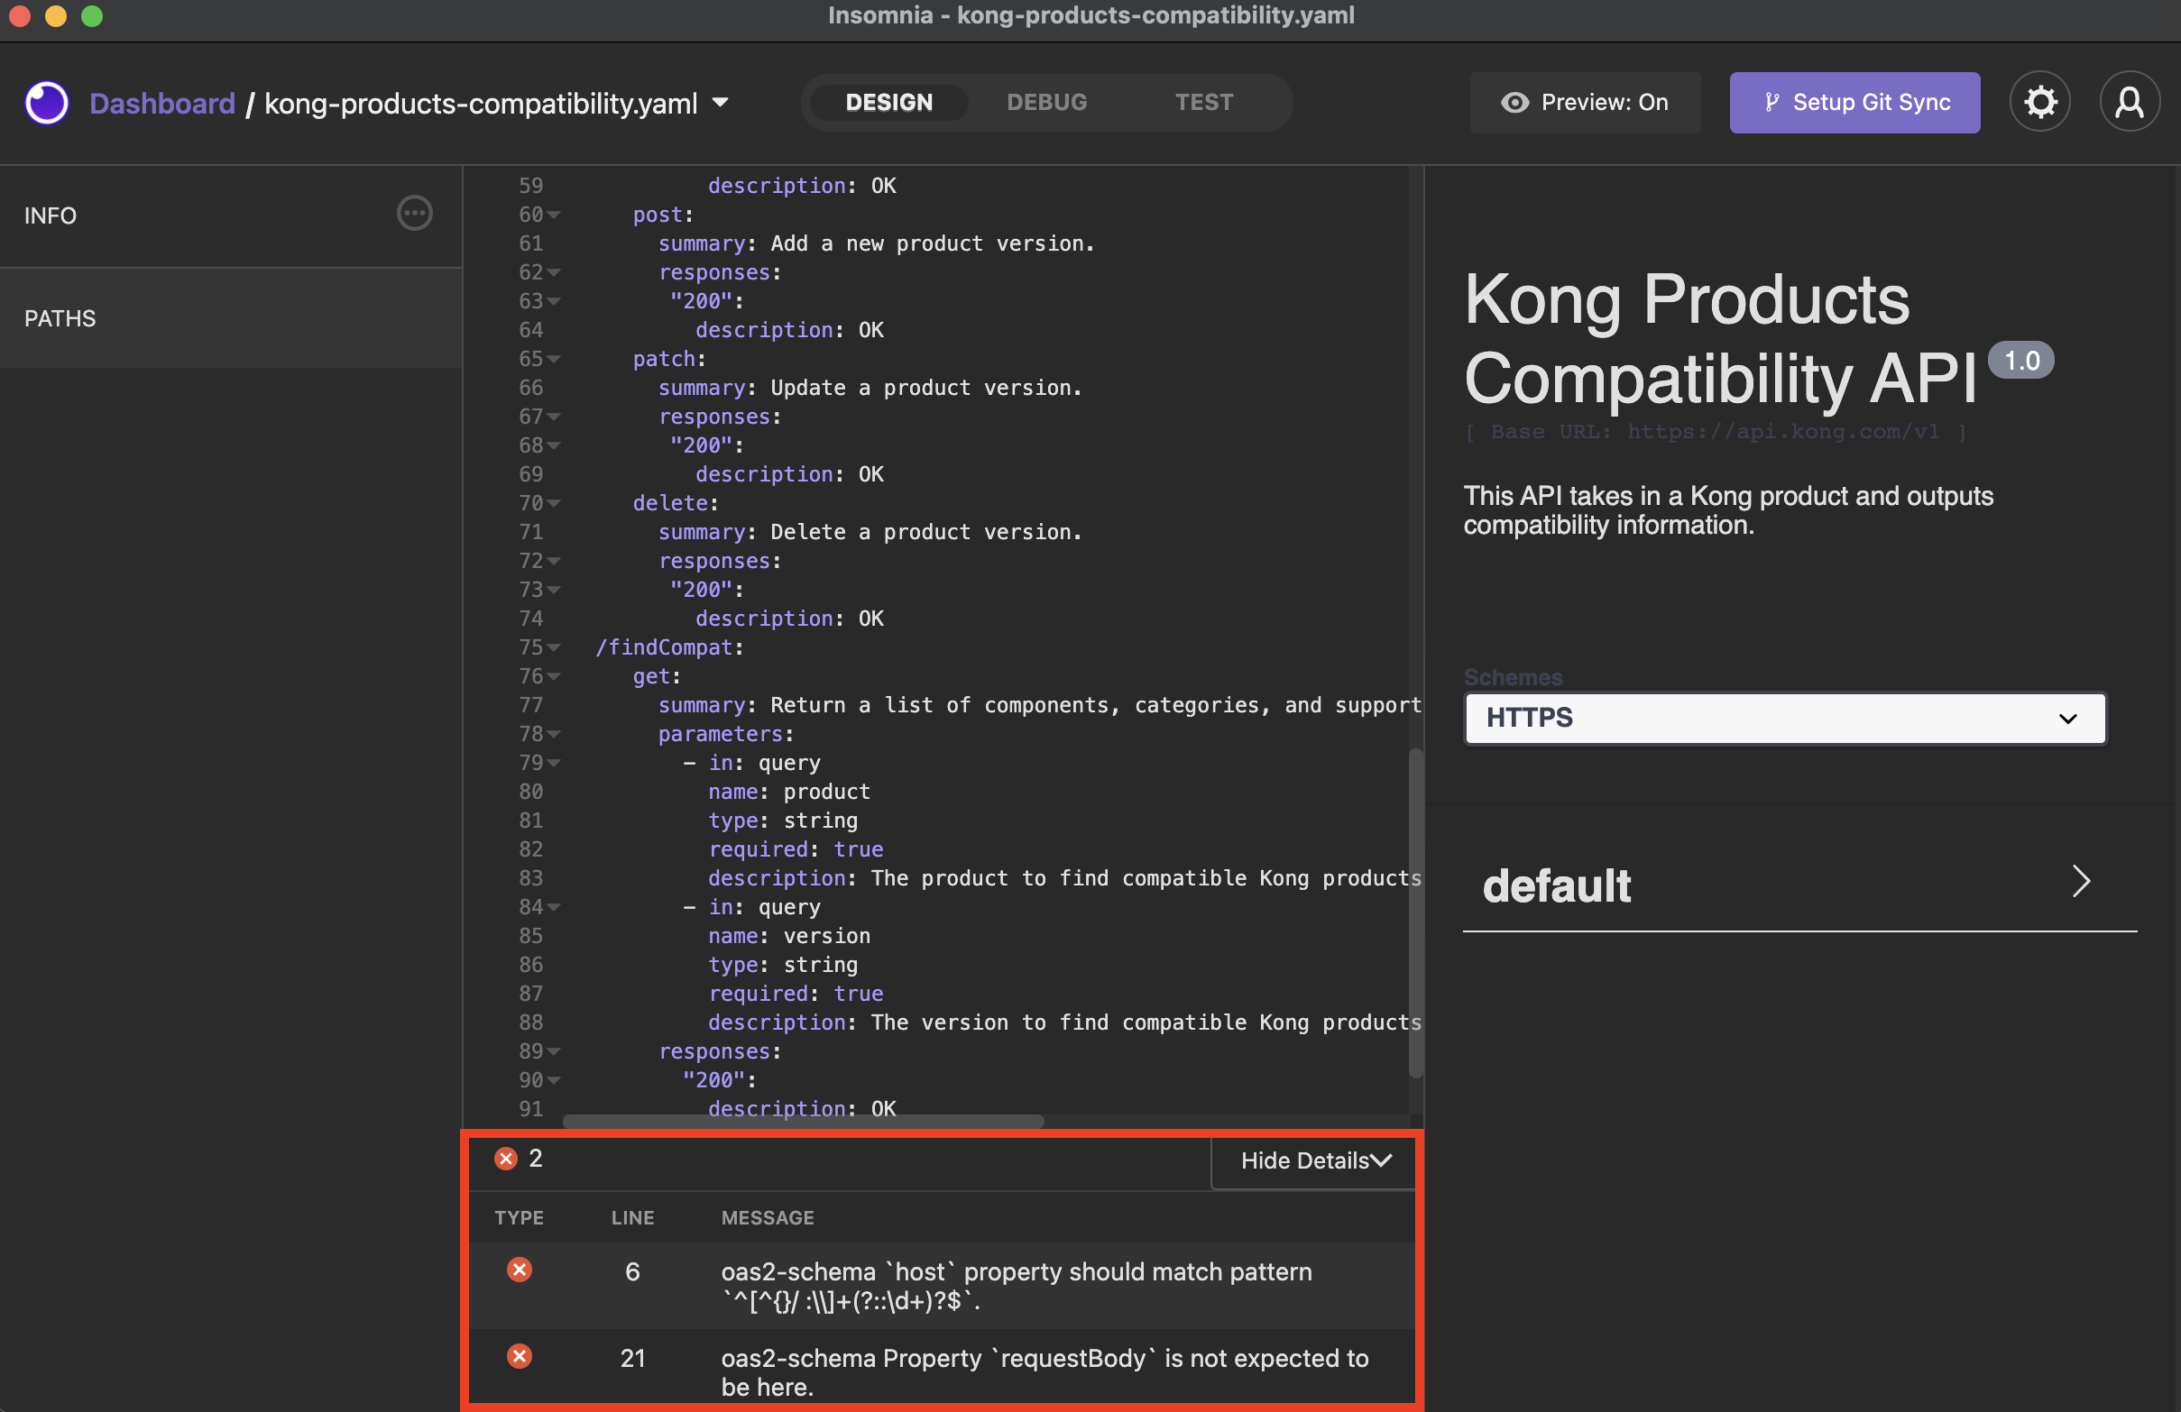Collapse parameters: at line 78
The image size is (2181, 1412).
tap(554, 734)
